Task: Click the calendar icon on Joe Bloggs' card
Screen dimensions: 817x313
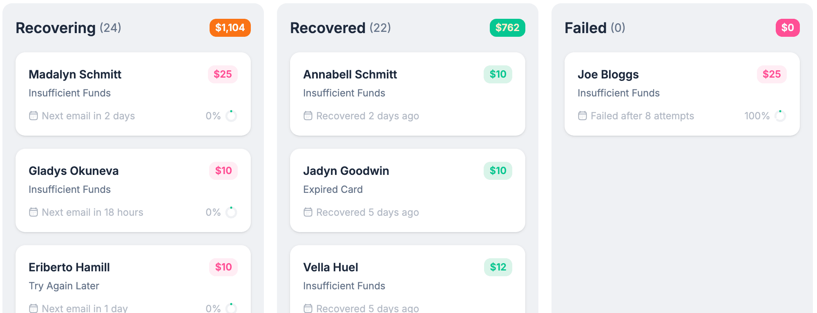Action: (x=583, y=116)
